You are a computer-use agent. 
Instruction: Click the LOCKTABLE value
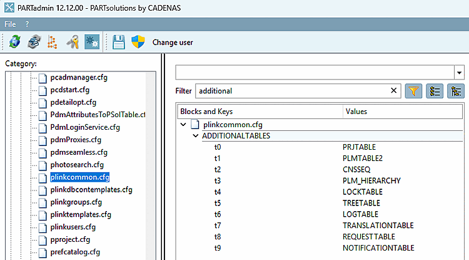point(363,192)
